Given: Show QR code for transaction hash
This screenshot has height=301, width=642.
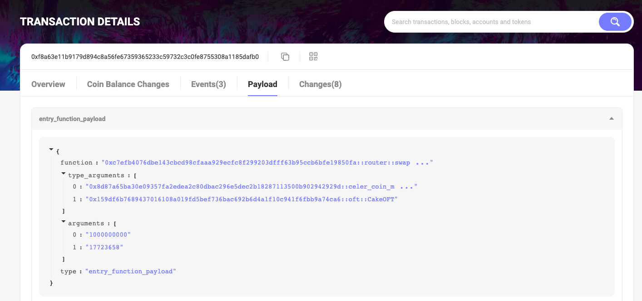Looking at the screenshot, I should point(313,57).
